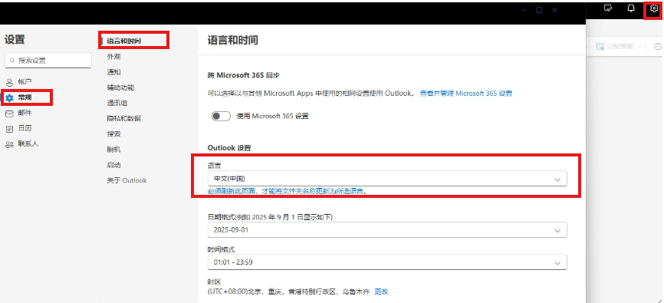Viewport: 664px width, 303px height.
Task: Click 查看并管理 Microsoft 365 设置 link
Action: (466, 94)
